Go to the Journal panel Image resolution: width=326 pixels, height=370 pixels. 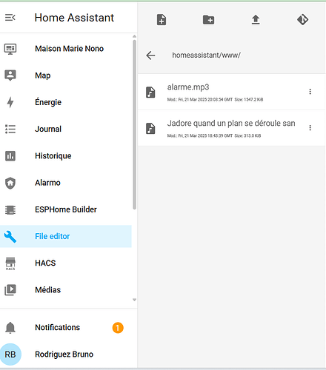click(66, 129)
